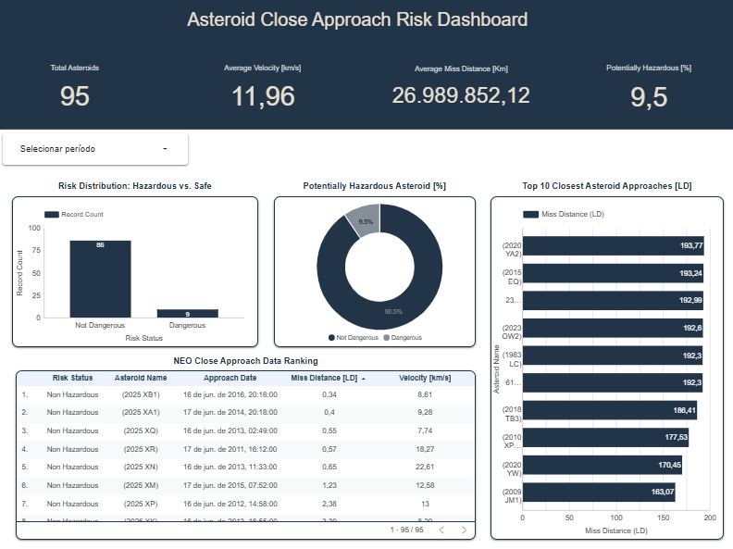
Task: Sort table by Asteroid Name column
Action: pos(141,378)
